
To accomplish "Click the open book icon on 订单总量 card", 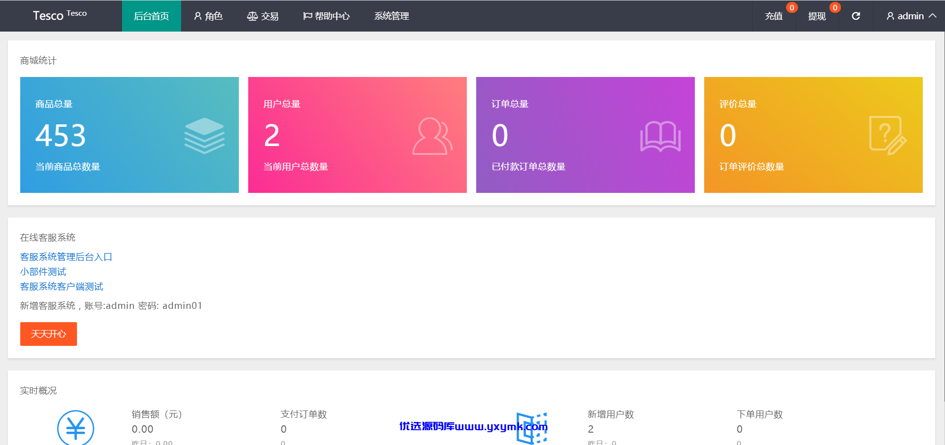I will (x=660, y=136).
